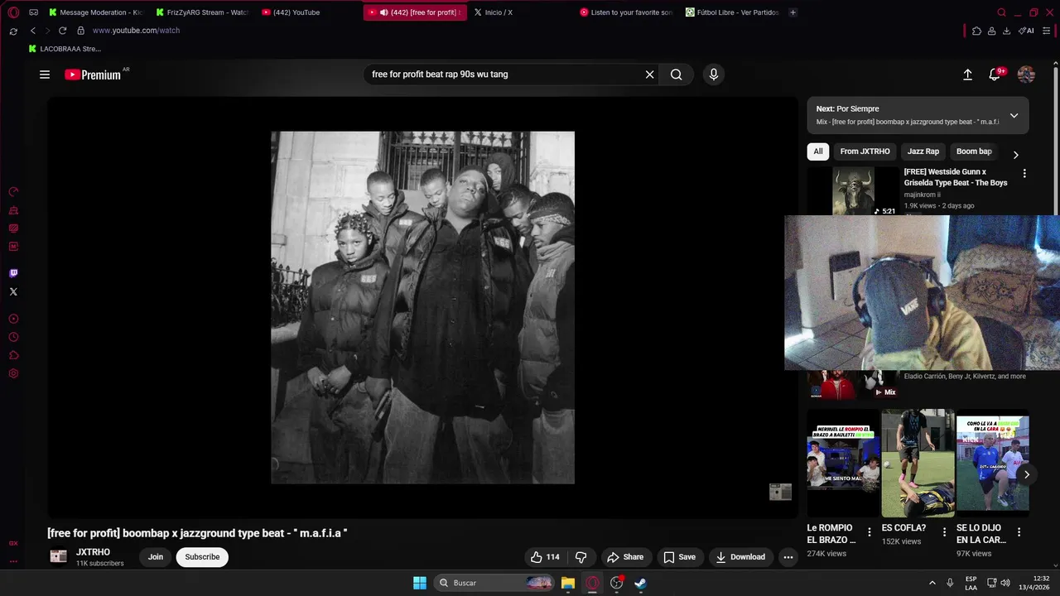Open the YouTube guide hamburger menu
Image resolution: width=1060 pixels, height=596 pixels.
(x=45, y=74)
